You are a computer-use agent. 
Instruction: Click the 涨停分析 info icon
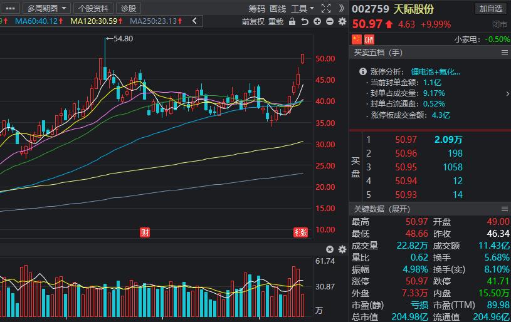coord(362,71)
